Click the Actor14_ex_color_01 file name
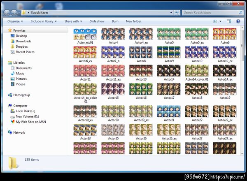The height and width of the screenshot is (181, 247). tap(85, 100)
